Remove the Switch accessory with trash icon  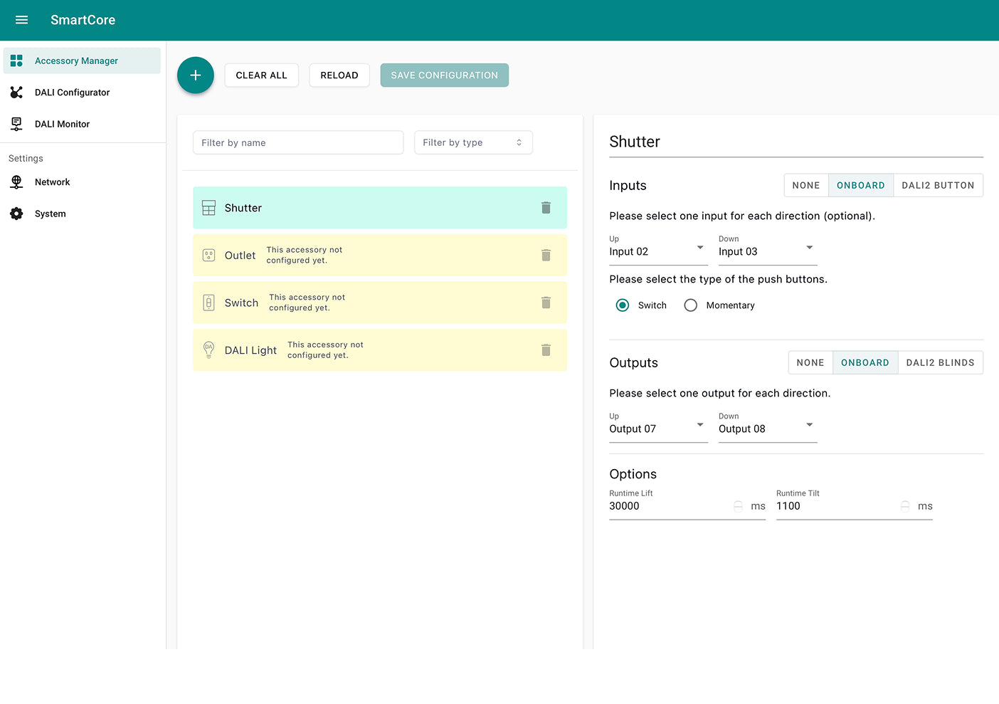click(546, 303)
